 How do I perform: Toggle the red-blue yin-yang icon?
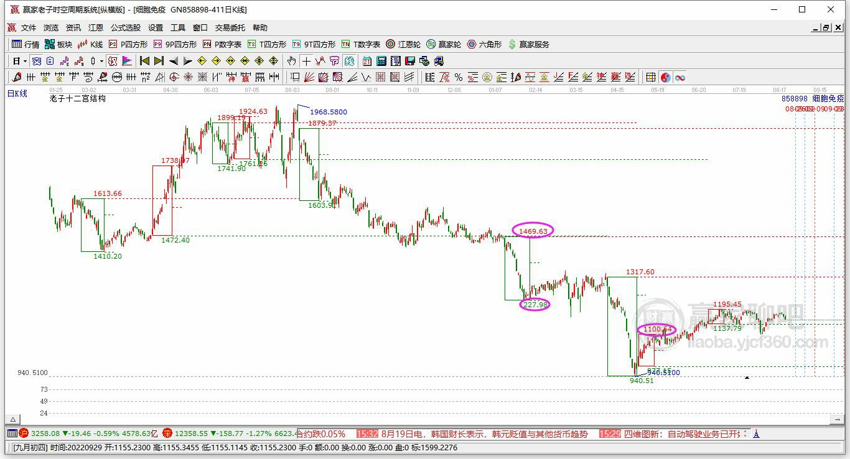[x=666, y=77]
